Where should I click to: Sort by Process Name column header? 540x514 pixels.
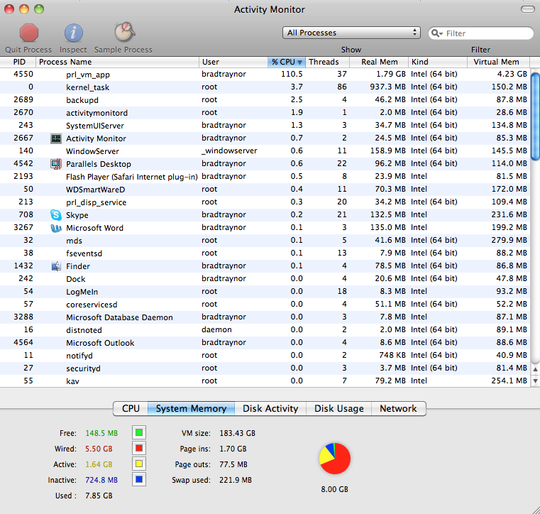[x=117, y=62]
